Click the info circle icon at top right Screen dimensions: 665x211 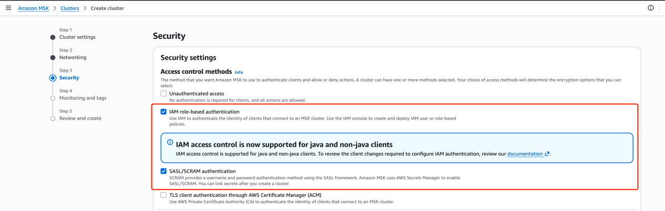[651, 8]
